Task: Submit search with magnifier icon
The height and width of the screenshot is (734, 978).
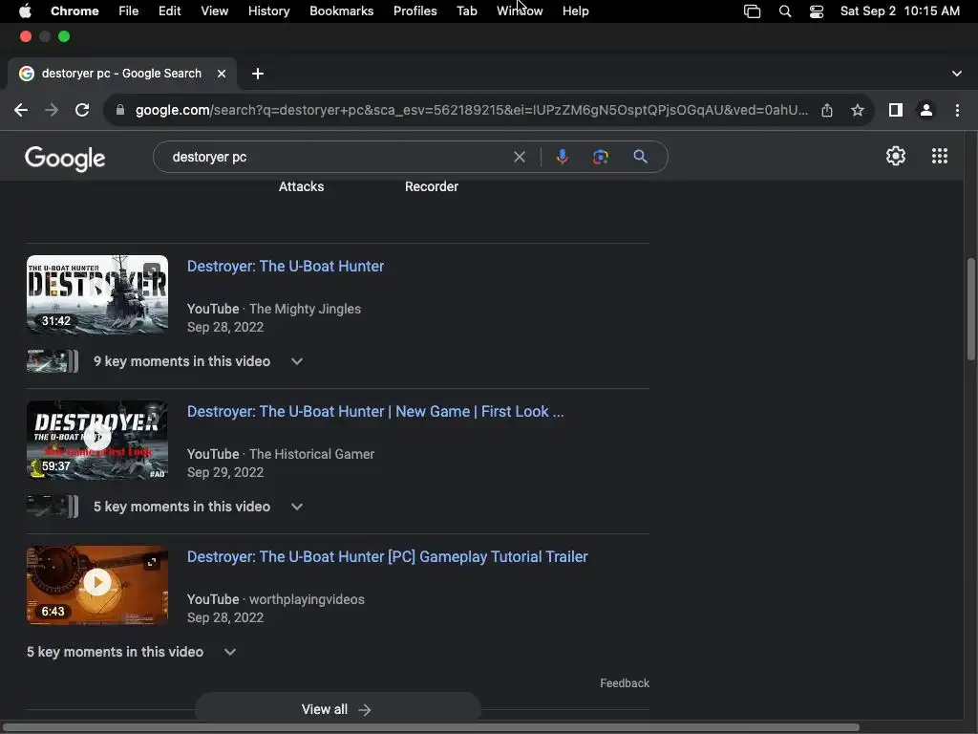Action: pyautogui.click(x=640, y=157)
